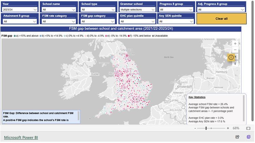Zoom out on the map
Viewport: 255px width, 143px height.
[235, 50]
